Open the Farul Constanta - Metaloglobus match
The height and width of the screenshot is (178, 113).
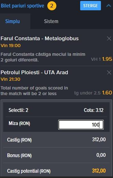click(40, 38)
